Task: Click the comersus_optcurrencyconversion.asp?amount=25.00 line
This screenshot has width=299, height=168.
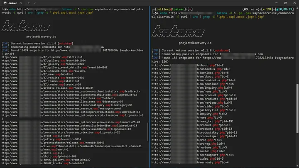Action: [x=71, y=122]
